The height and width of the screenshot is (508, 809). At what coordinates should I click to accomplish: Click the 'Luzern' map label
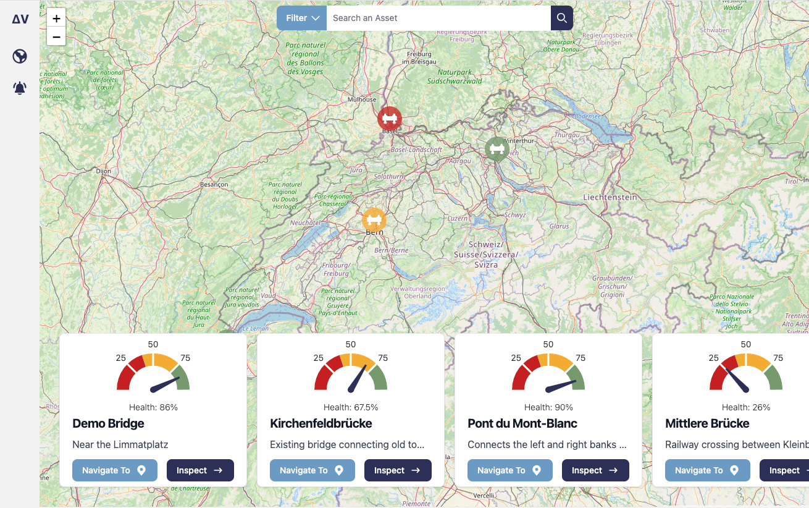[458, 218]
